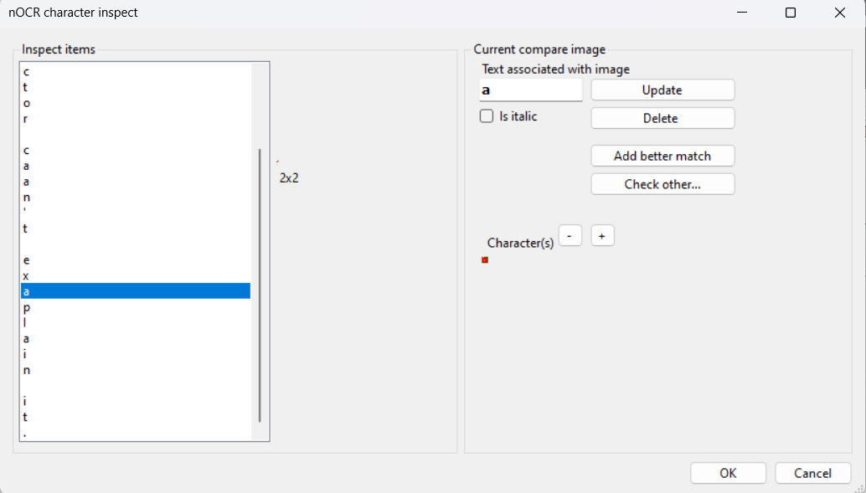This screenshot has width=866, height=493.
Task: Select the 'e' item in the list
Action: coord(136,260)
